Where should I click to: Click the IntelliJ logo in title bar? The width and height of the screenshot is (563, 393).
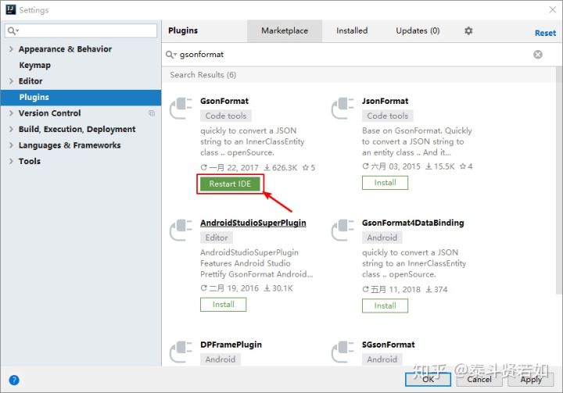(x=11, y=9)
